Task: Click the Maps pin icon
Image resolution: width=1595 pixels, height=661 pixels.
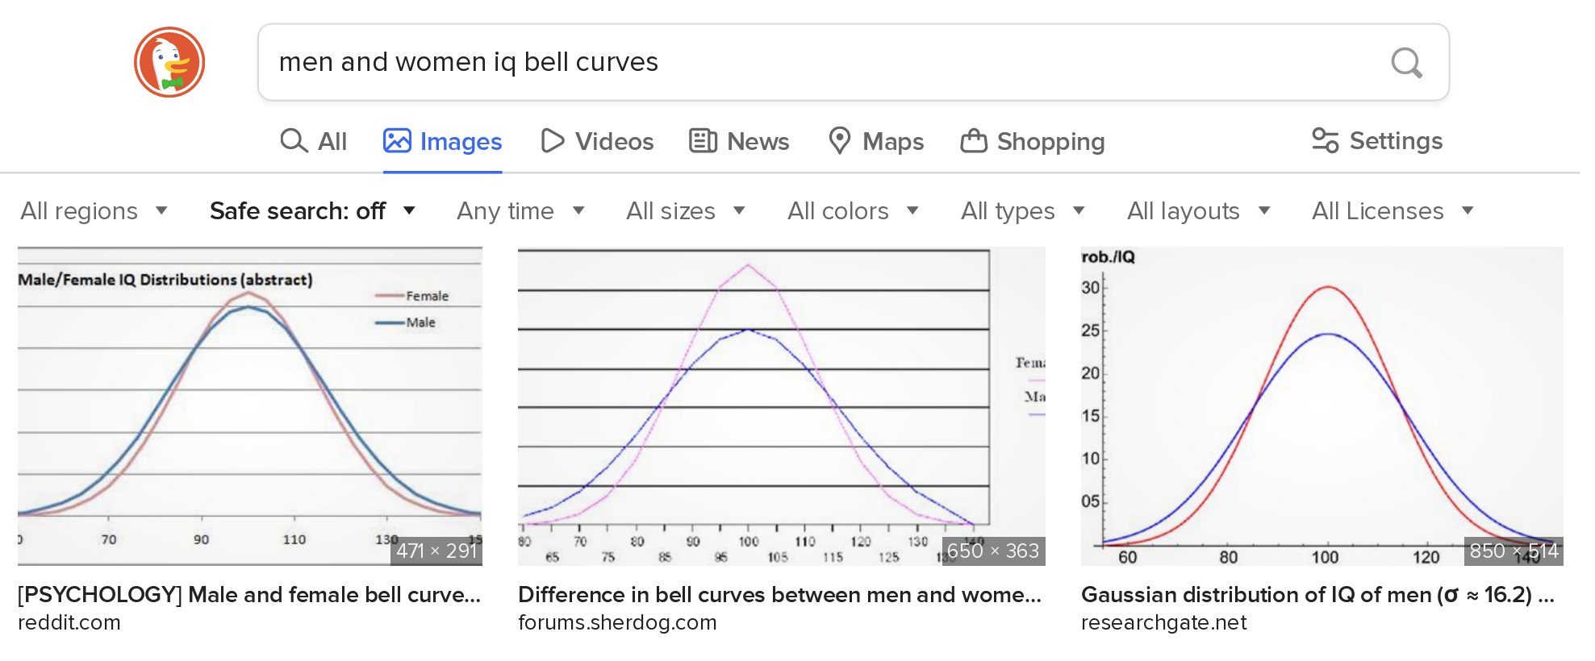Action: point(839,141)
